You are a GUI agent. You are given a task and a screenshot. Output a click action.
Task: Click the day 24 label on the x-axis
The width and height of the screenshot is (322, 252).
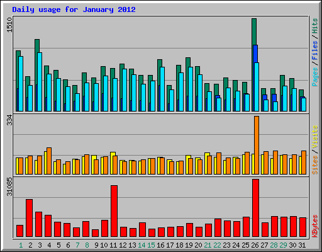tap(236, 245)
